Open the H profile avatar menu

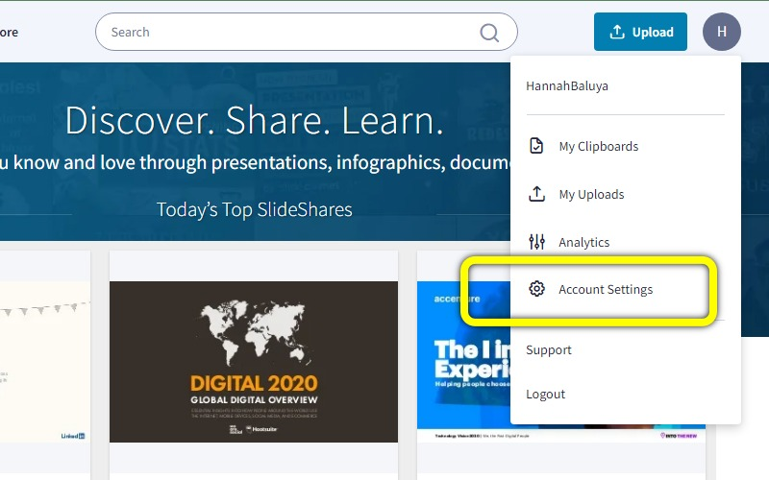pos(722,32)
